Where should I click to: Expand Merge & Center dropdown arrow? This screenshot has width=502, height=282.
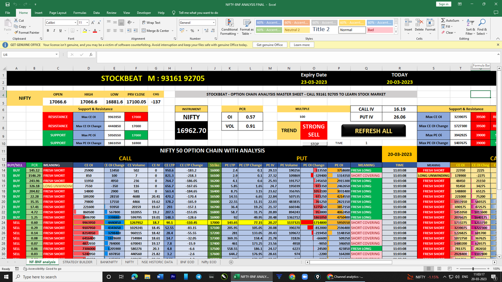(x=172, y=30)
